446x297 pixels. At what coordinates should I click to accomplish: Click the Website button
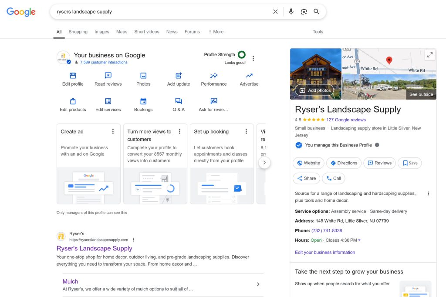(x=308, y=163)
